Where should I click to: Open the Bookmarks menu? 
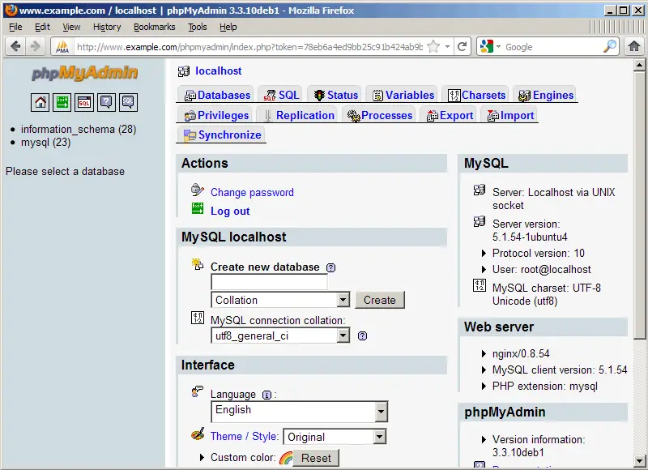coord(154,27)
